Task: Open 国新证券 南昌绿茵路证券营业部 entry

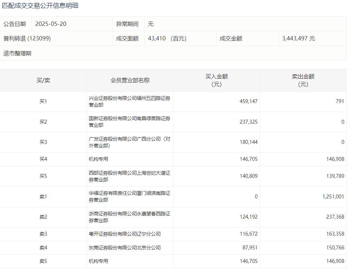Action: 129,122
